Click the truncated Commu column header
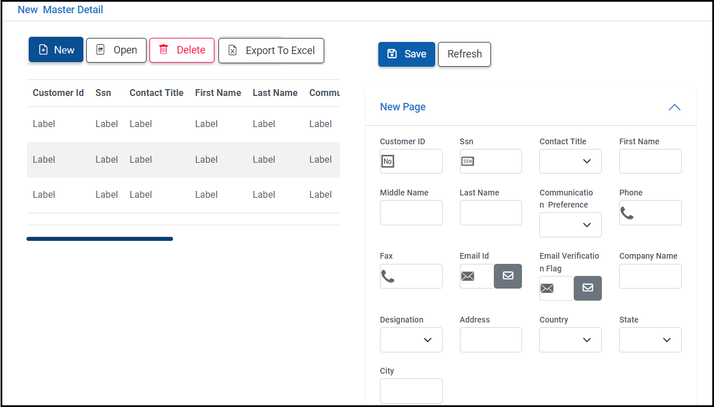The height and width of the screenshot is (407, 714). [x=325, y=93]
